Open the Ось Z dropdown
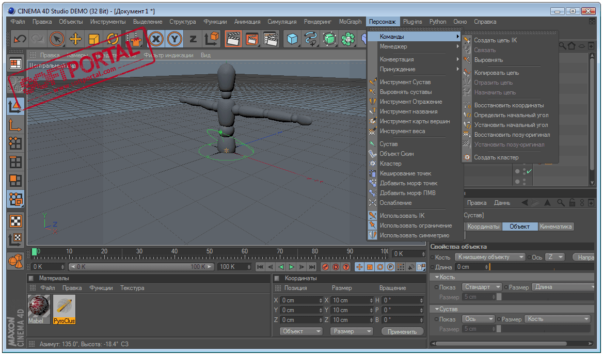 pos(555,257)
